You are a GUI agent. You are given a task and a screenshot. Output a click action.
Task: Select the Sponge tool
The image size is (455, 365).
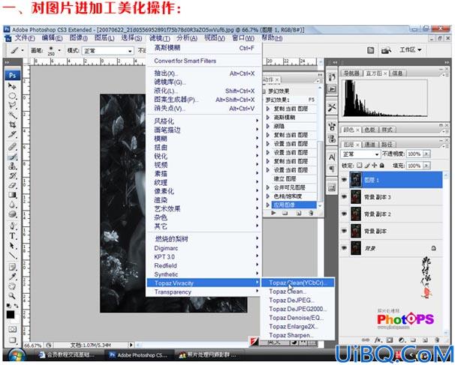tap(12, 214)
